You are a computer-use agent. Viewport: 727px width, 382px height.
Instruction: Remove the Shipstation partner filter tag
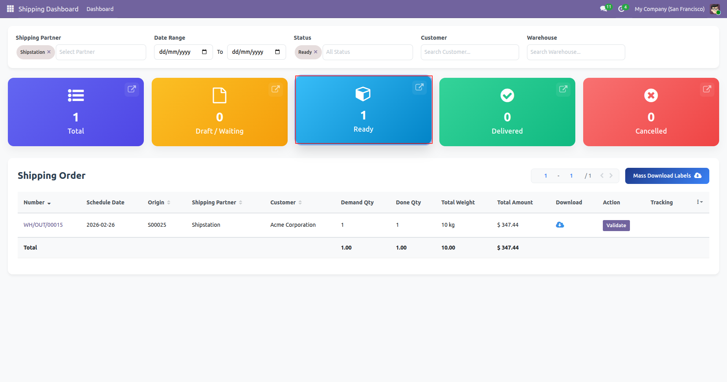click(49, 52)
